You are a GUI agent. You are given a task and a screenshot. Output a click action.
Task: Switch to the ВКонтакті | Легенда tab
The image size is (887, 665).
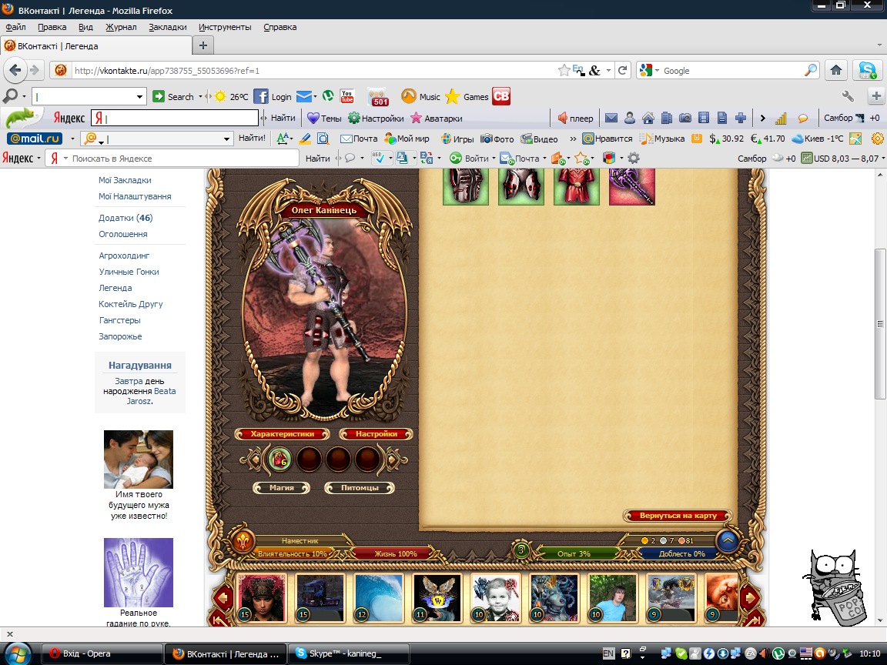tap(95, 46)
